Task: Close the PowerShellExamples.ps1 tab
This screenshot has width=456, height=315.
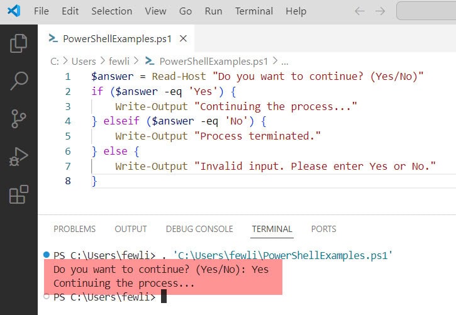Action: [183, 38]
